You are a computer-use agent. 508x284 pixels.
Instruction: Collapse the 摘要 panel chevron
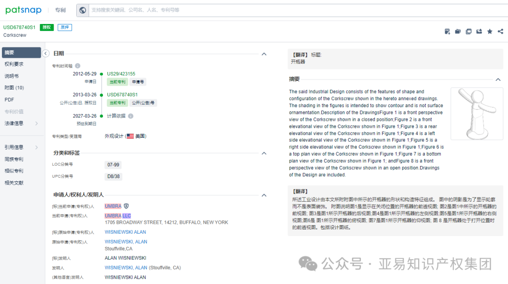(x=498, y=79)
